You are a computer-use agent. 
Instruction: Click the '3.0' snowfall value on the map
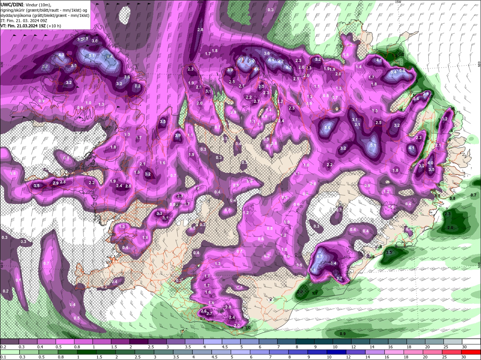[x=95, y=41]
